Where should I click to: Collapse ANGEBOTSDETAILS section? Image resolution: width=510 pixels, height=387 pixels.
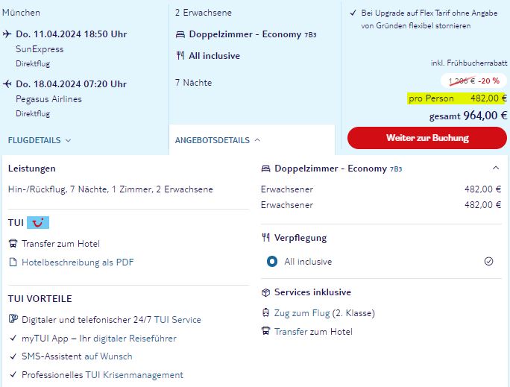[218, 140]
